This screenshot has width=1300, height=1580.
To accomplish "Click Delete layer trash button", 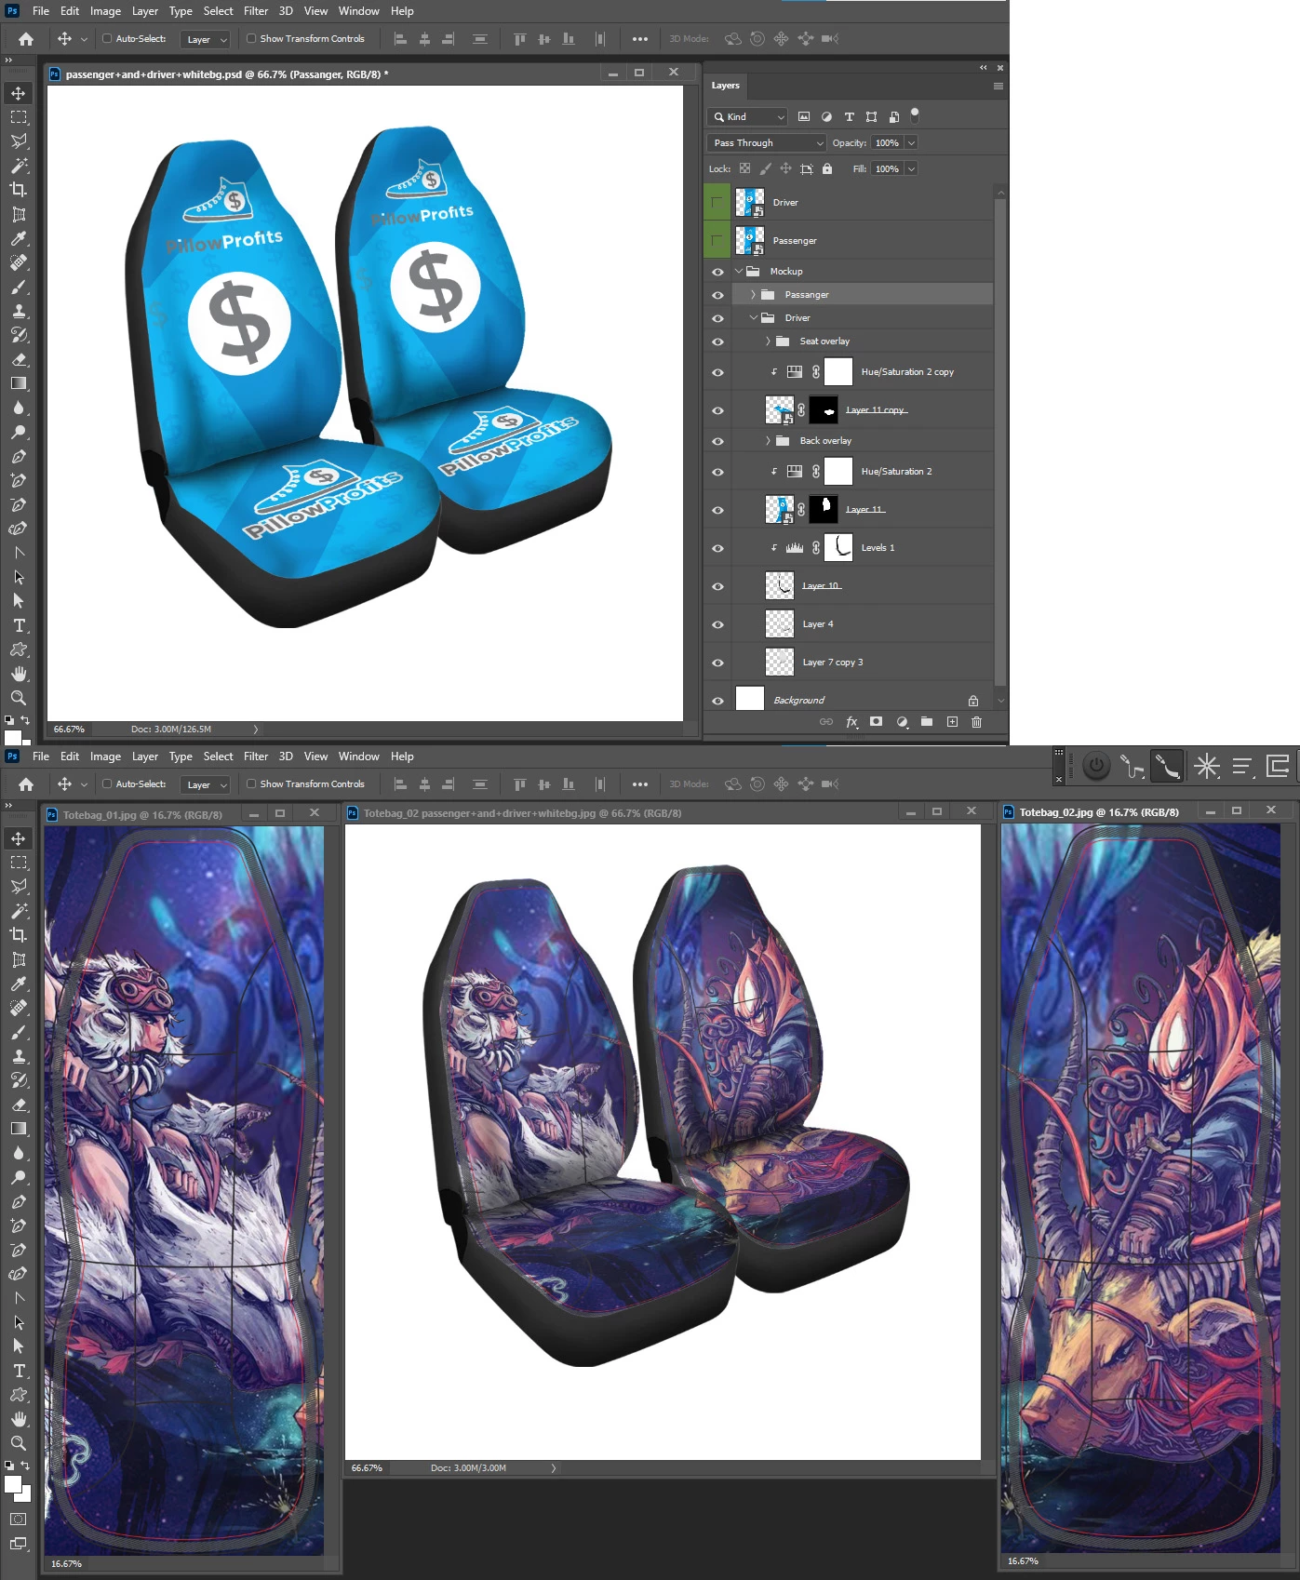I will (x=976, y=722).
